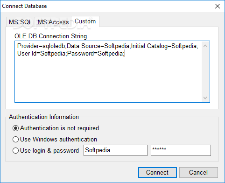Switch to the MS SQL tab

point(21,22)
